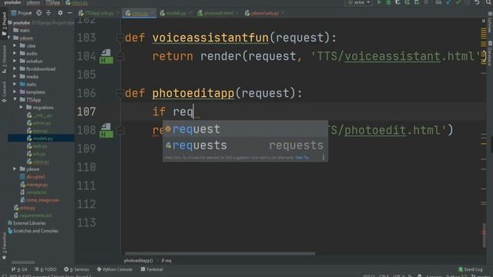Screen dimensions: 493x277
Task: Choose 'requests' completion suggestion
Action: (245, 145)
